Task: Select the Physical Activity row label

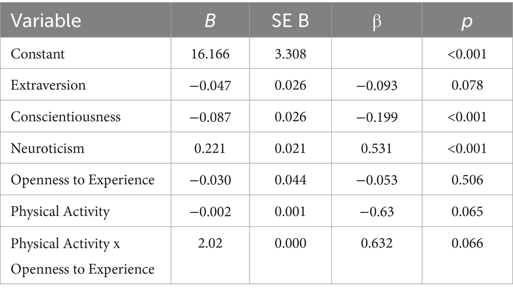Action: point(60,211)
